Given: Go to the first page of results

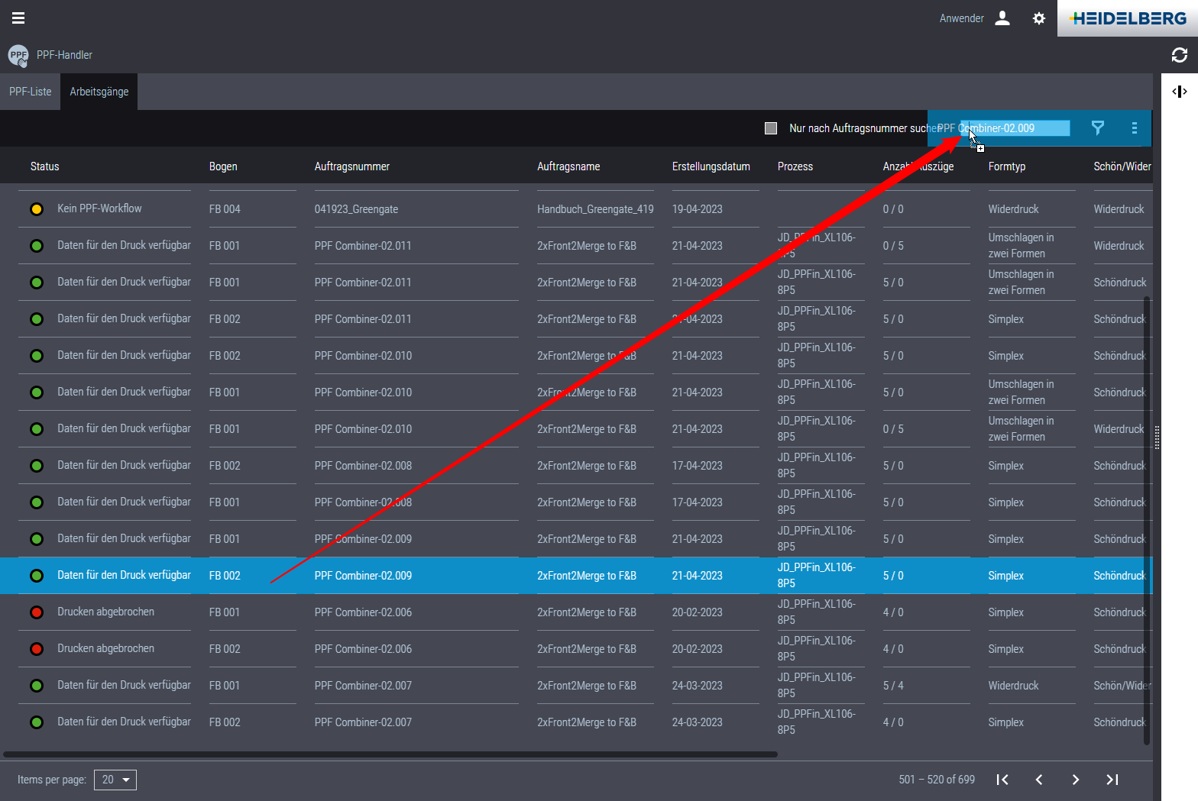Looking at the screenshot, I should 1002,780.
